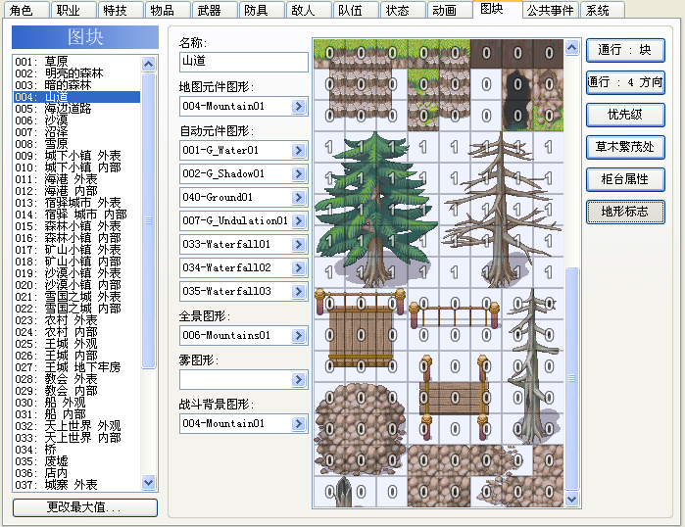This screenshot has height=527, width=685.
Task: Switch to the 武器 tab
Action: [215, 10]
